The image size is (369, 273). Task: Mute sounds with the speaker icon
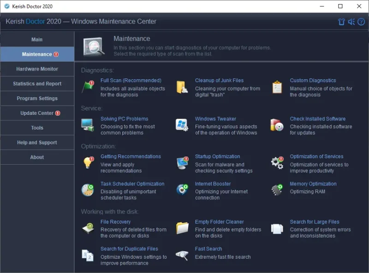point(351,22)
